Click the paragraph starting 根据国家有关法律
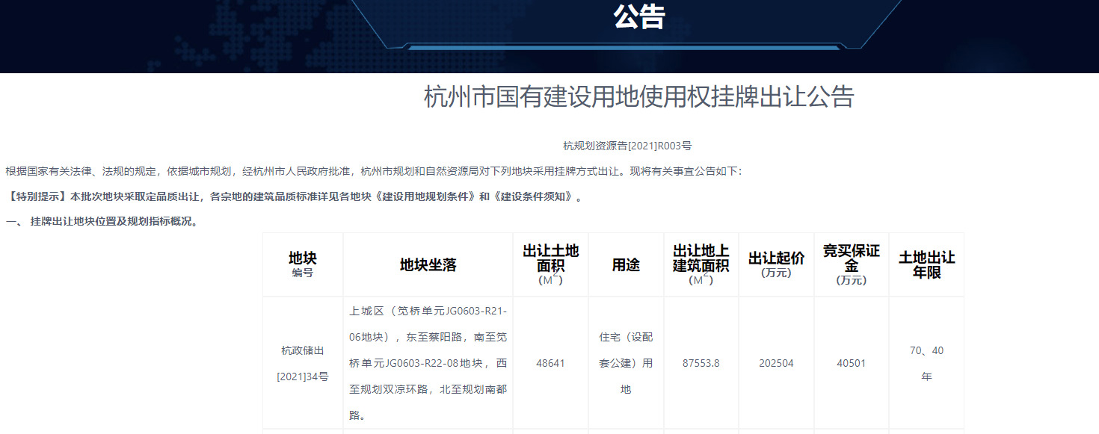This screenshot has height=434, width=1099. pos(375,171)
